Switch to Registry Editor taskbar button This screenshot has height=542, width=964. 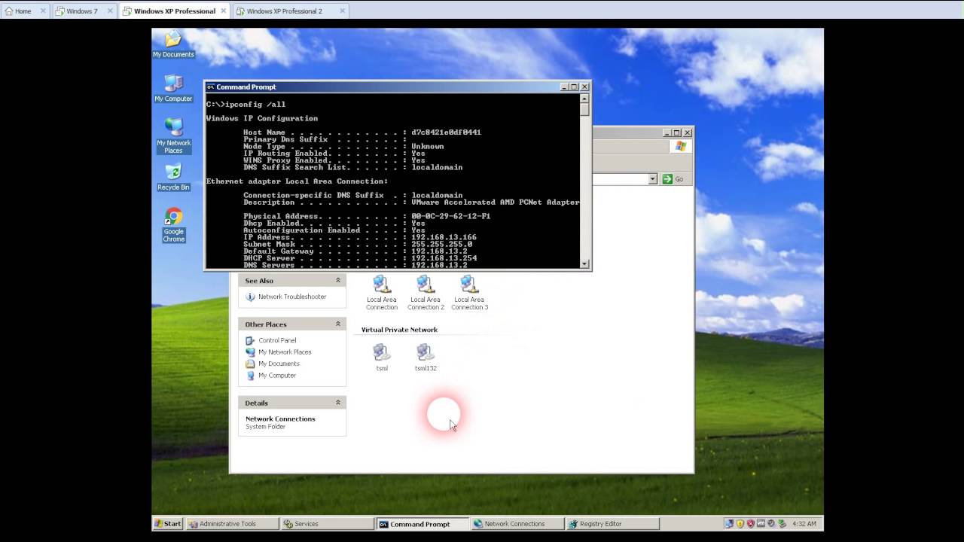[x=612, y=524]
